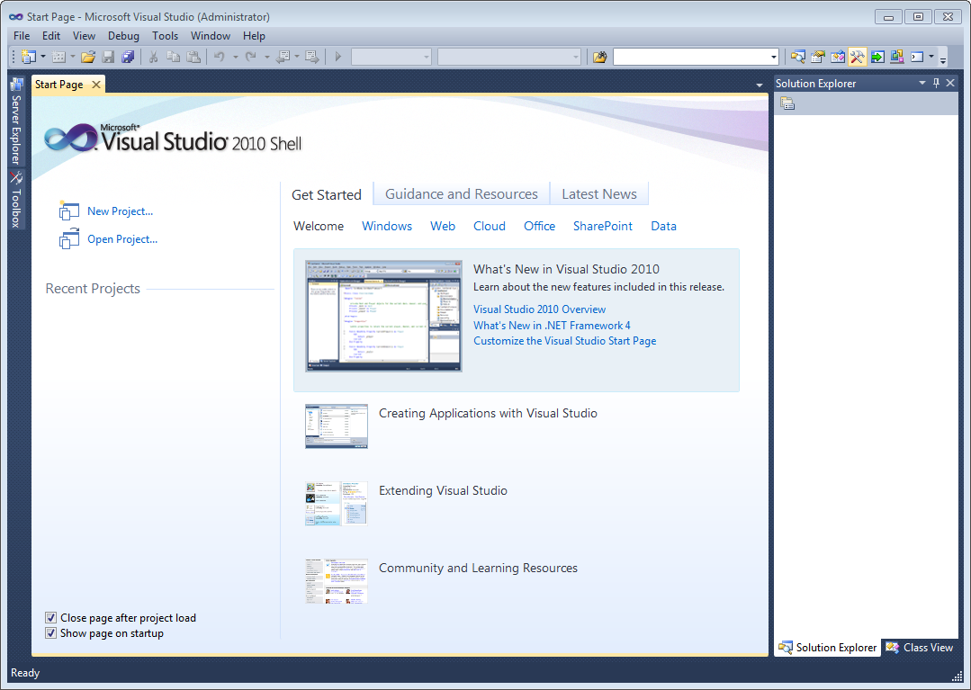This screenshot has height=690, width=971.
Task: Click the 'What's New in .NET Framework 4' link
Action: click(x=552, y=325)
